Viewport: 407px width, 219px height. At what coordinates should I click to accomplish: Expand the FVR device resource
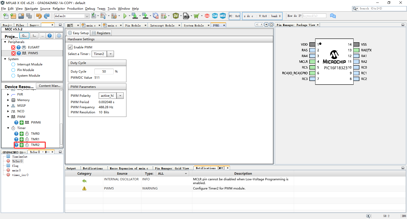coord(8,94)
